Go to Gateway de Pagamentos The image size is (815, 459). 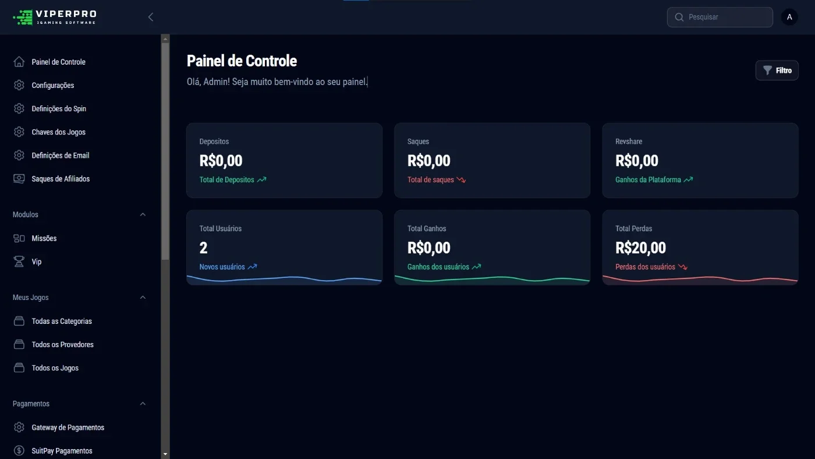point(68,428)
